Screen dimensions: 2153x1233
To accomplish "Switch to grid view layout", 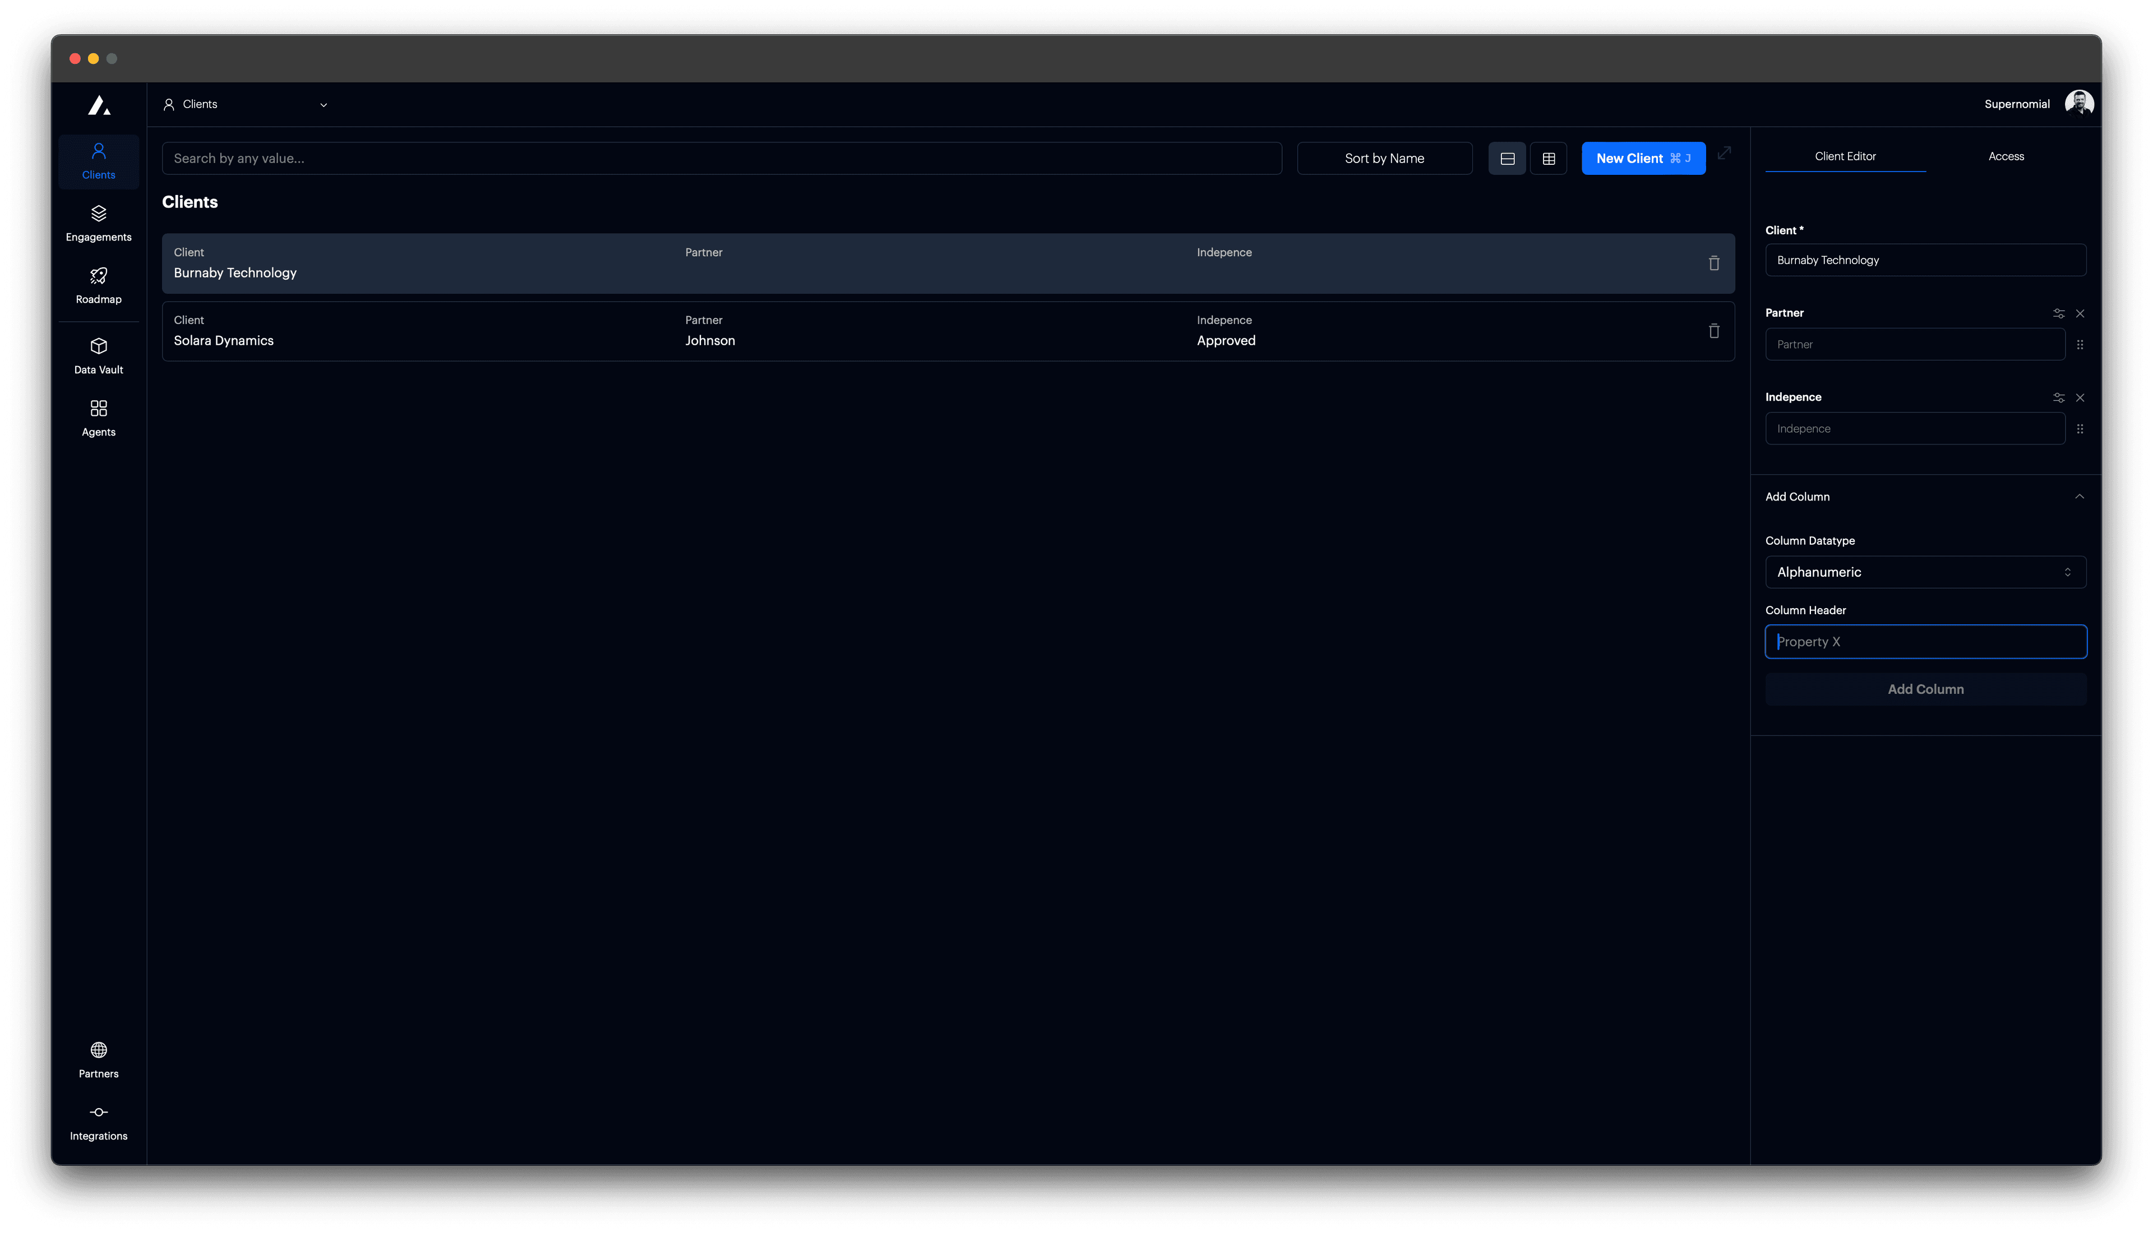I will coord(1549,157).
